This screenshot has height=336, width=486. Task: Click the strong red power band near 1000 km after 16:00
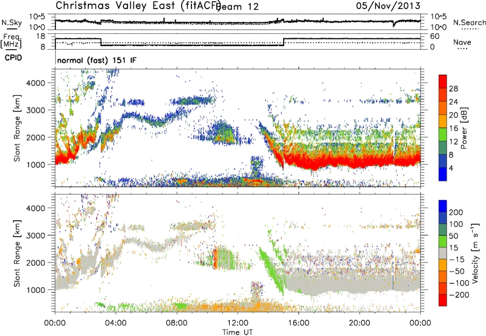tap(354, 161)
